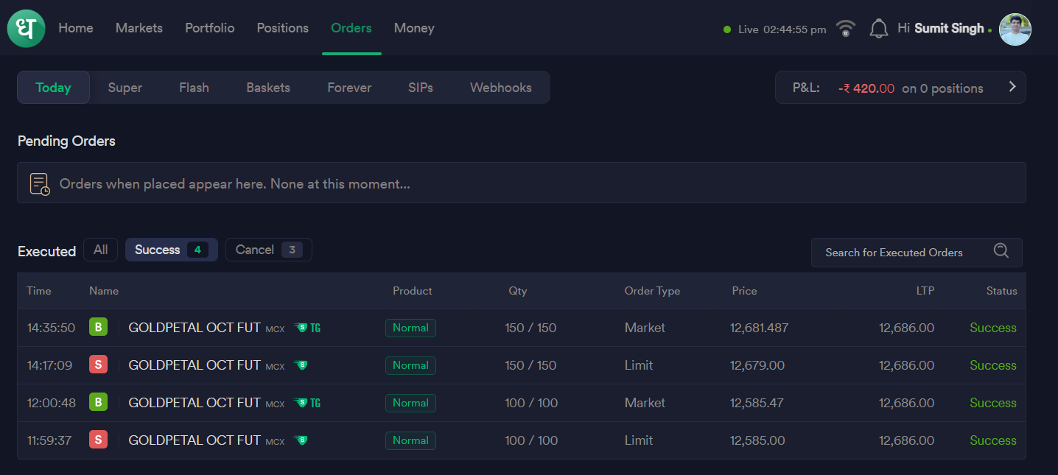Click TG trader icon on 12:00:48 order

click(307, 403)
